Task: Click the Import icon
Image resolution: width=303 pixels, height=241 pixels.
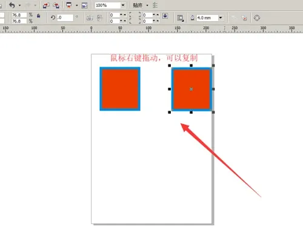Action: pos(46,5)
